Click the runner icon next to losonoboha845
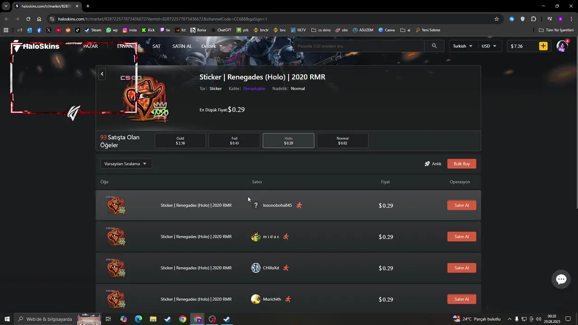Image resolution: width=578 pixels, height=325 pixels. tap(299, 205)
